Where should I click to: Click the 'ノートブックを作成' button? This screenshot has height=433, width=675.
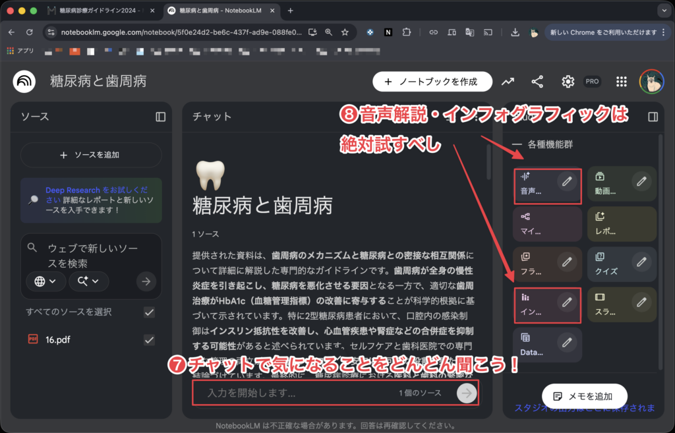pos(432,82)
